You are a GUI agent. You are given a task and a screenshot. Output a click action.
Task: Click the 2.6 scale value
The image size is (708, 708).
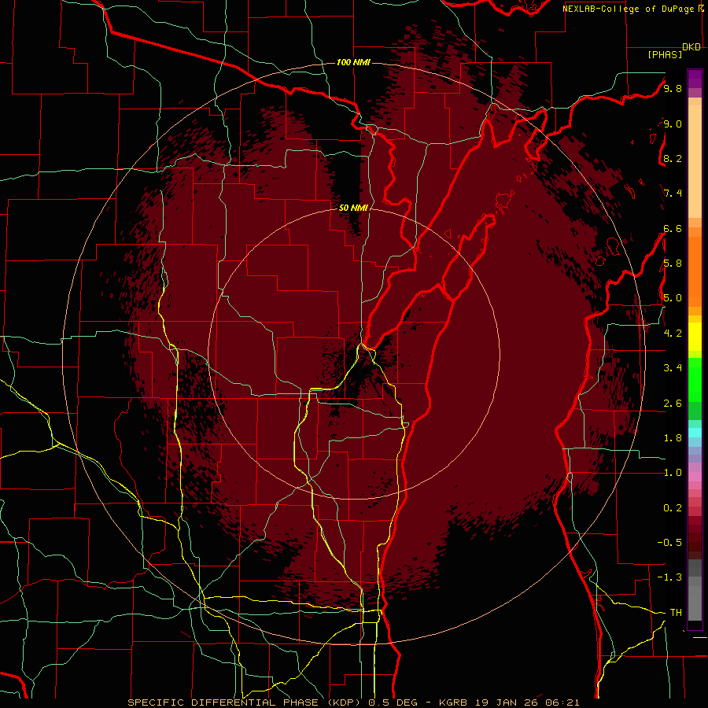pos(673,404)
